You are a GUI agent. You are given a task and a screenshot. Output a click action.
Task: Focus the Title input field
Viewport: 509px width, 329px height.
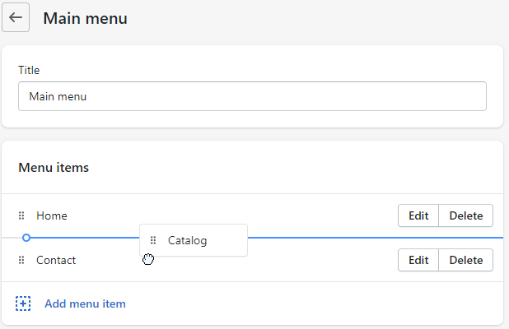point(252,96)
